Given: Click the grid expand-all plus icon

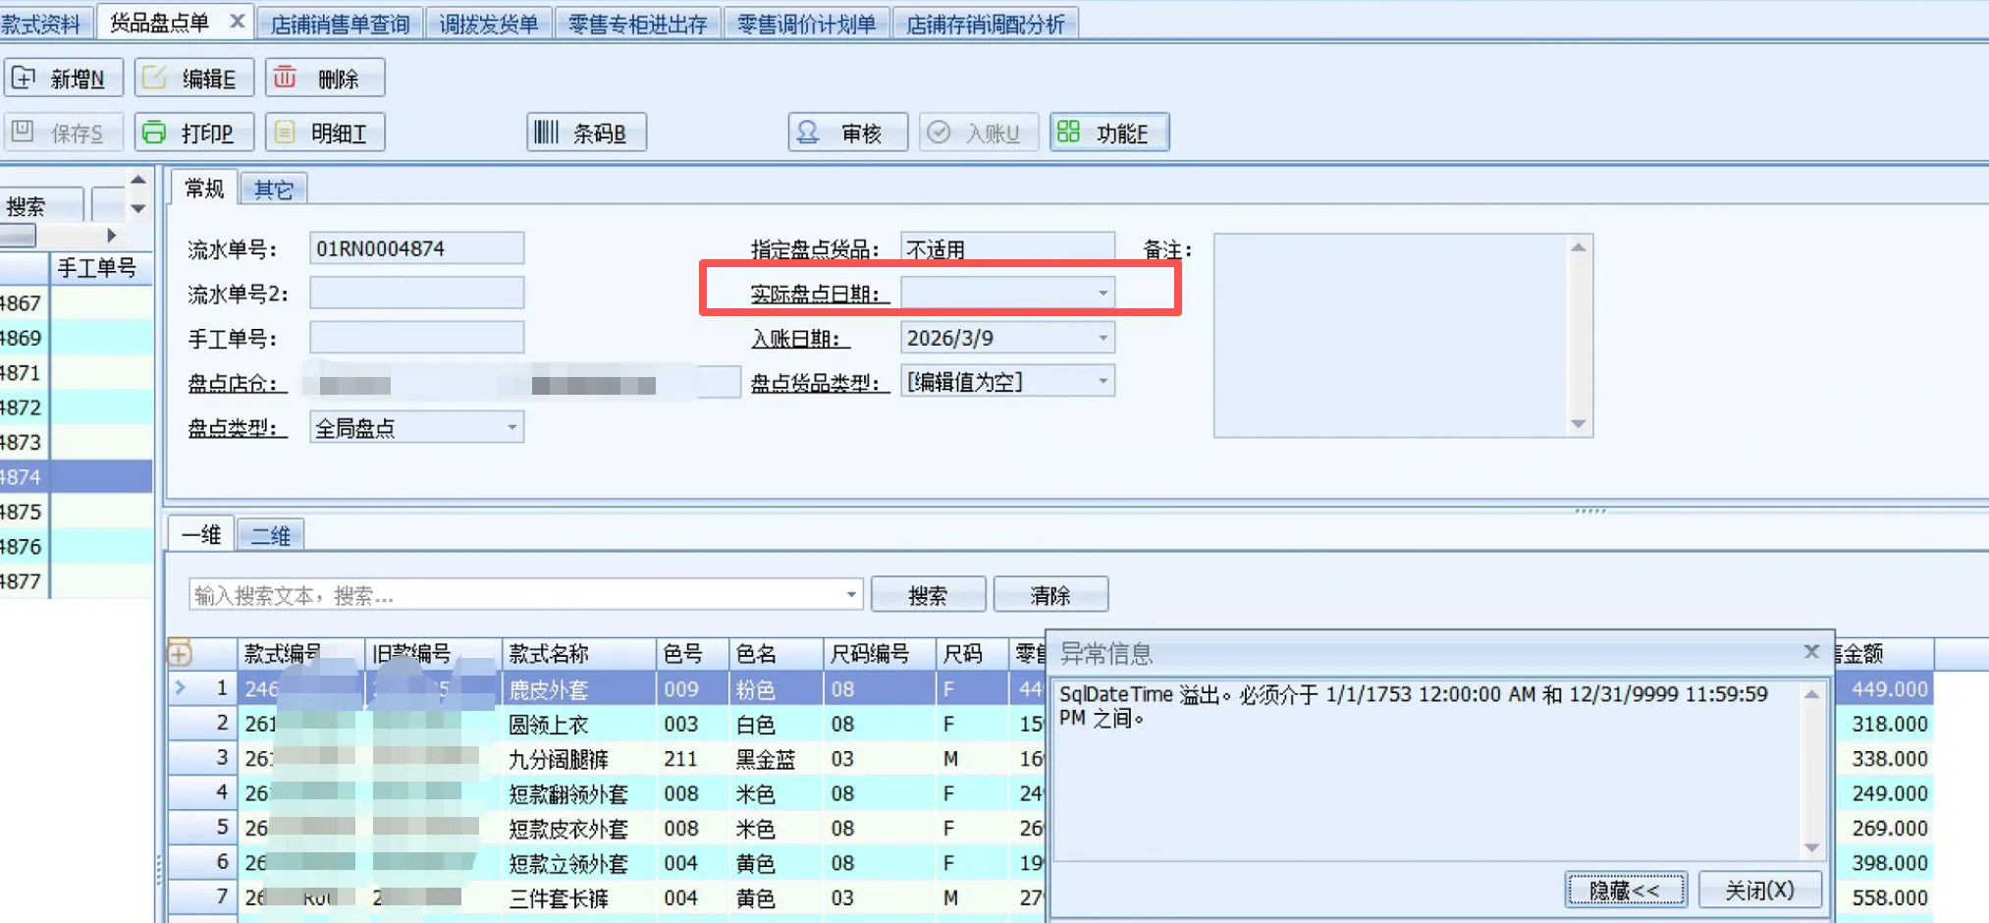Looking at the screenshot, I should click(x=180, y=653).
